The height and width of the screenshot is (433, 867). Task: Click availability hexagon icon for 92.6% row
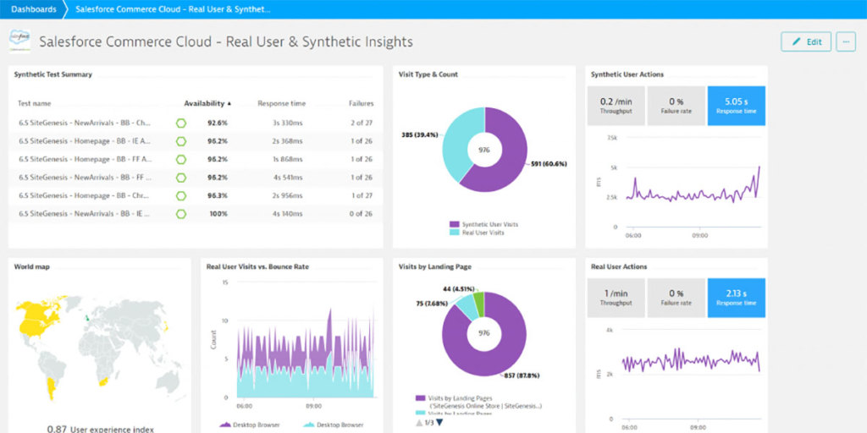[x=181, y=123]
